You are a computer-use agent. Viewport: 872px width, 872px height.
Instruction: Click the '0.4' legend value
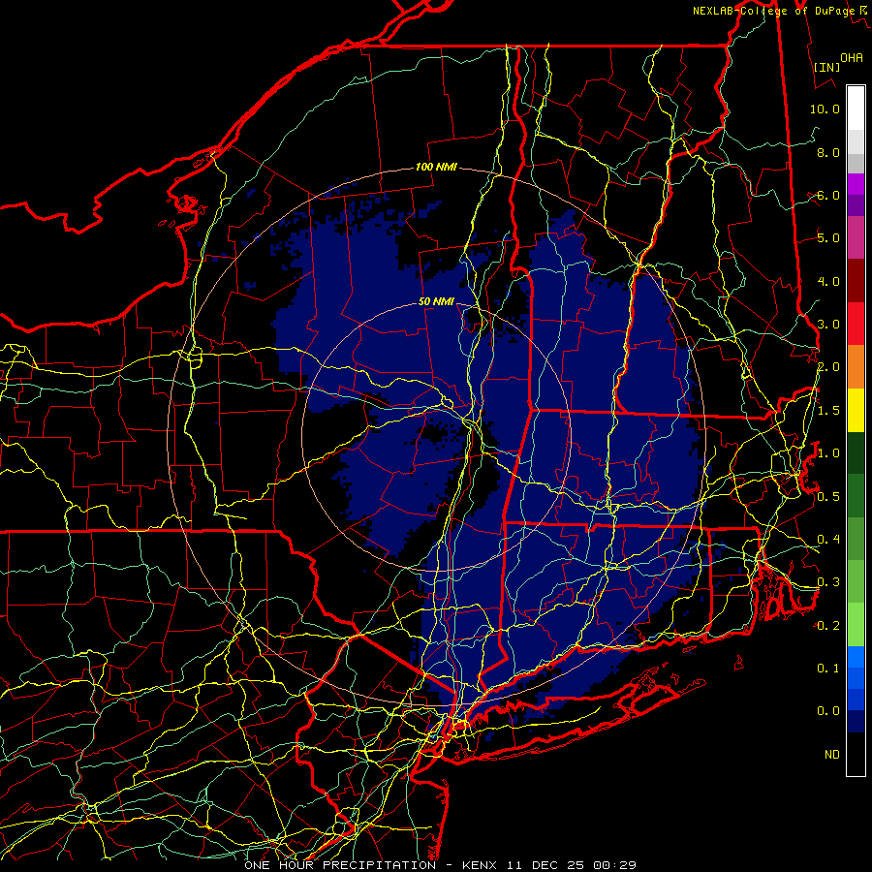828,539
